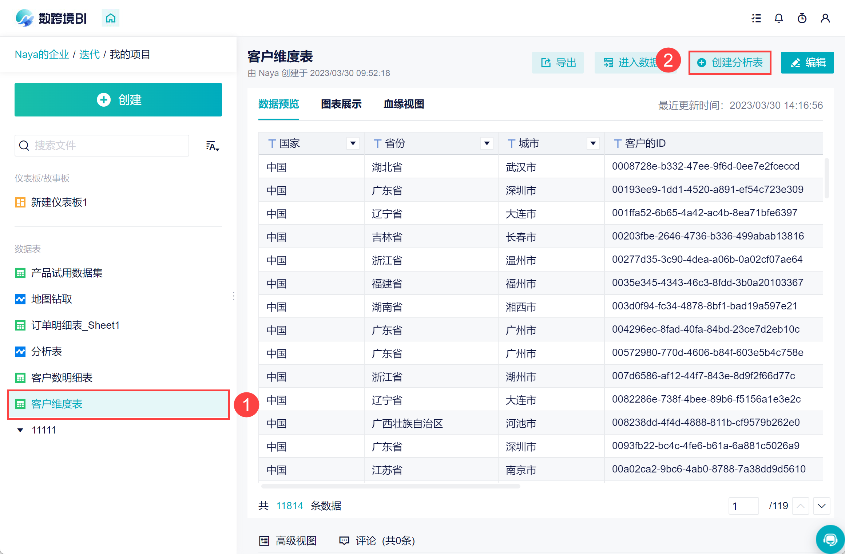845x554 pixels.
Task: Open the user profile icon
Action: 825,18
